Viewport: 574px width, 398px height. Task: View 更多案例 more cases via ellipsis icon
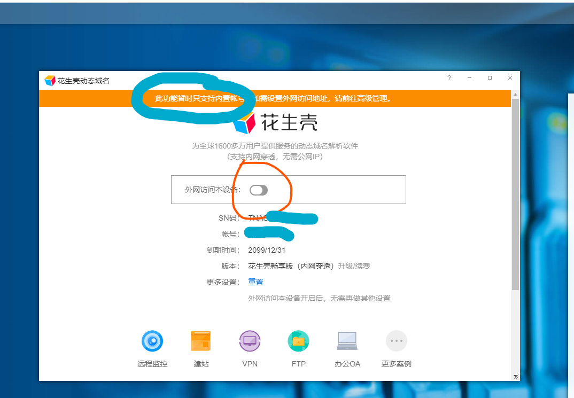(396, 341)
